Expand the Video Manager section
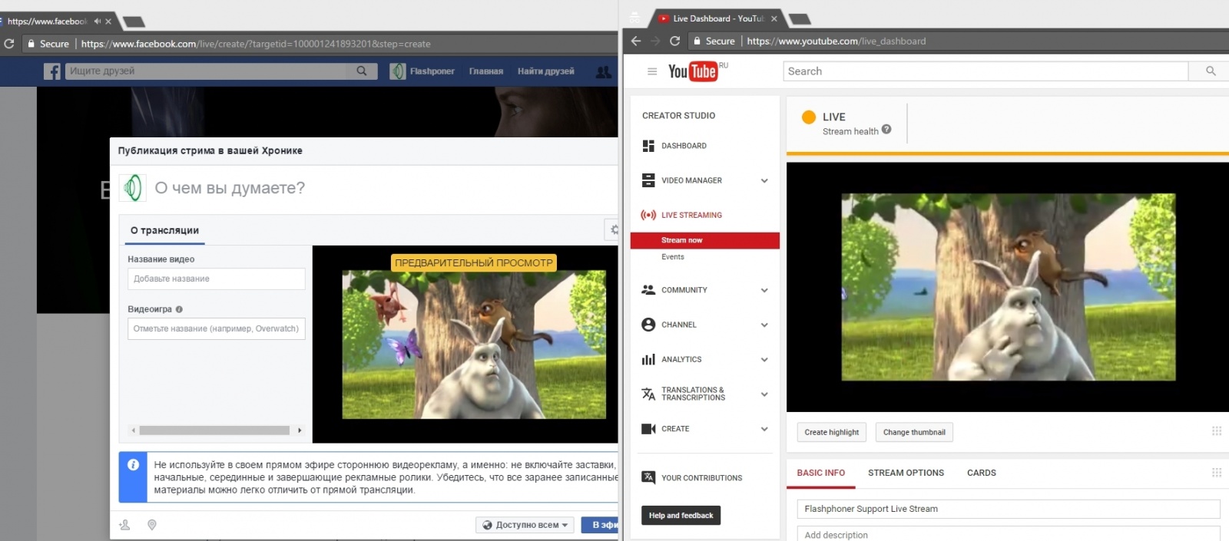1229x541 pixels. tap(764, 181)
